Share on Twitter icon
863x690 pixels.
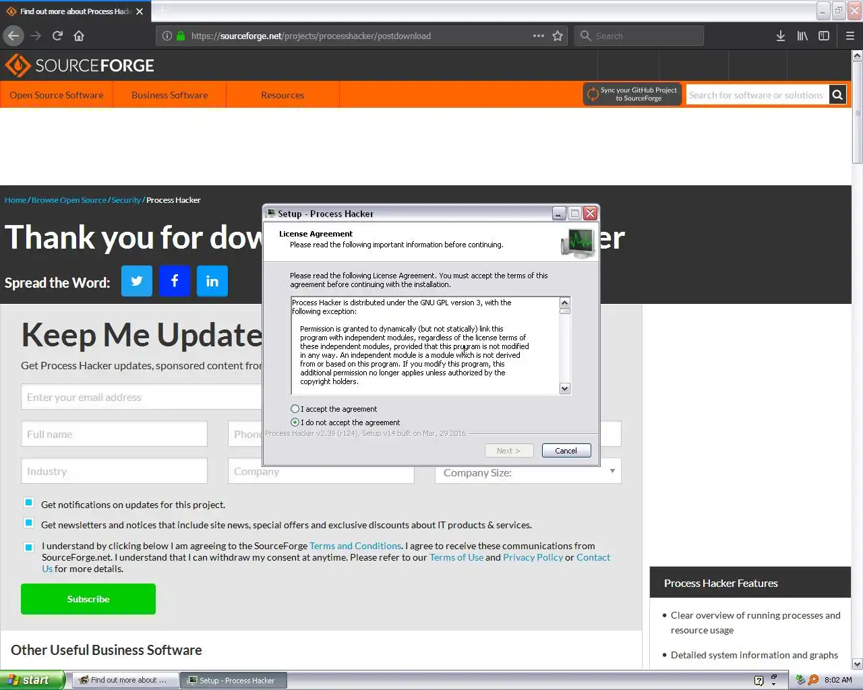pyautogui.click(x=137, y=281)
